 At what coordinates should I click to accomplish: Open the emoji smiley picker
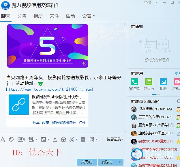(x=11, y=139)
